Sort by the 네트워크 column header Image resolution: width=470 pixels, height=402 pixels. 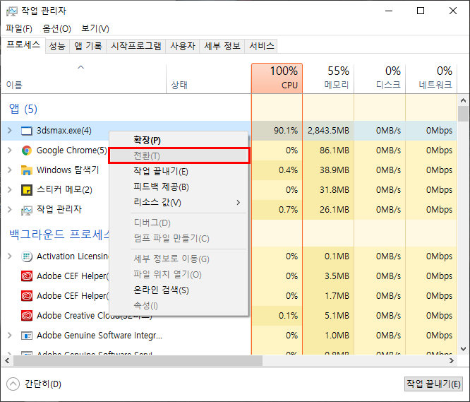click(x=431, y=78)
